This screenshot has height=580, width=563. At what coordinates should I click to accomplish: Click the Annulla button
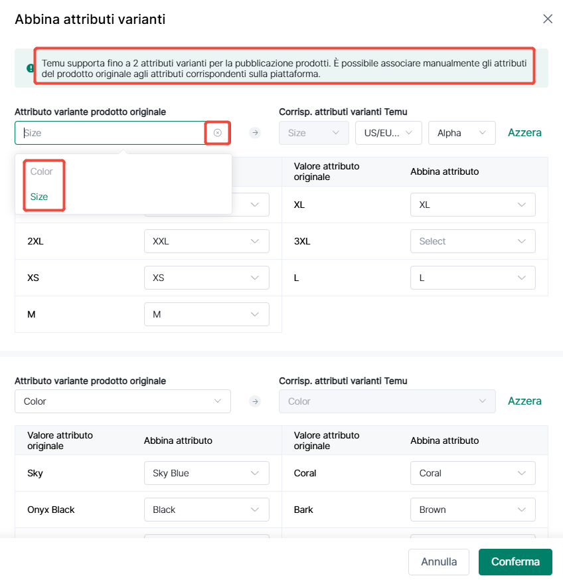(439, 562)
